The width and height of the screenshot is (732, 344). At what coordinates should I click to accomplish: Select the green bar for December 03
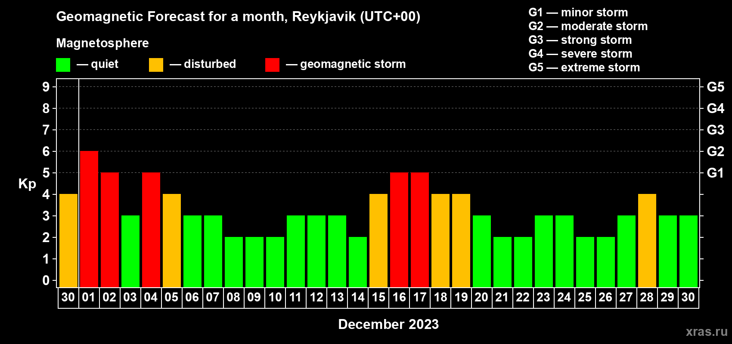coord(130,251)
